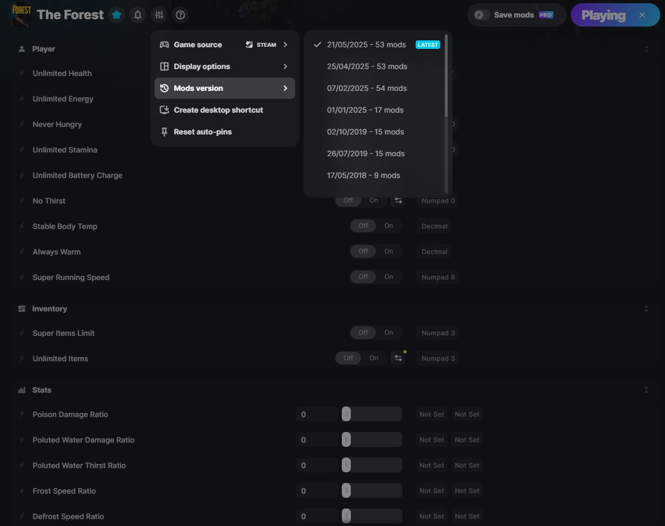
Task: Expand Game source submenu
Action: (224, 45)
